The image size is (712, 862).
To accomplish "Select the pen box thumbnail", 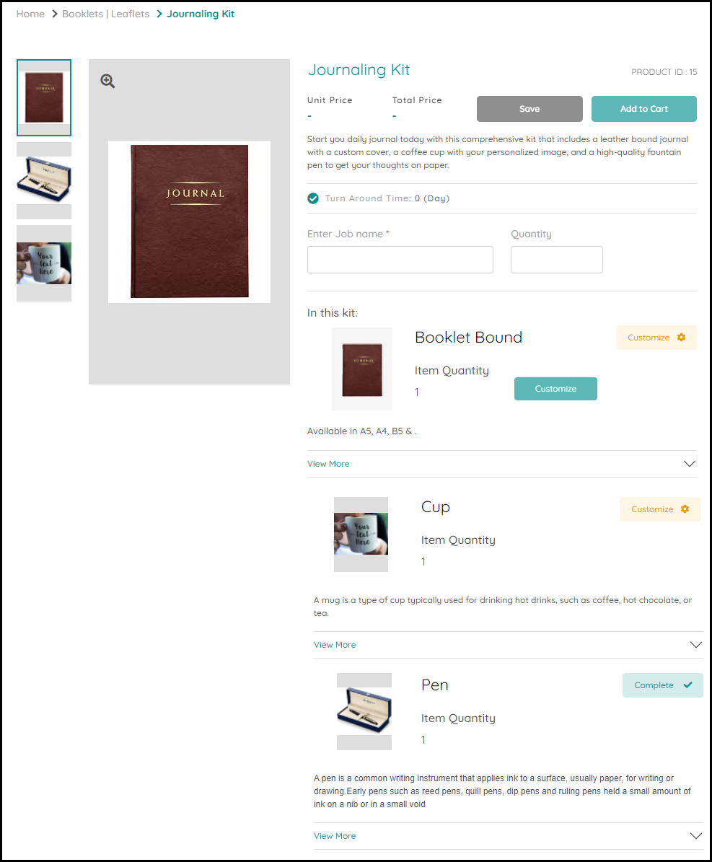I will coord(44,180).
